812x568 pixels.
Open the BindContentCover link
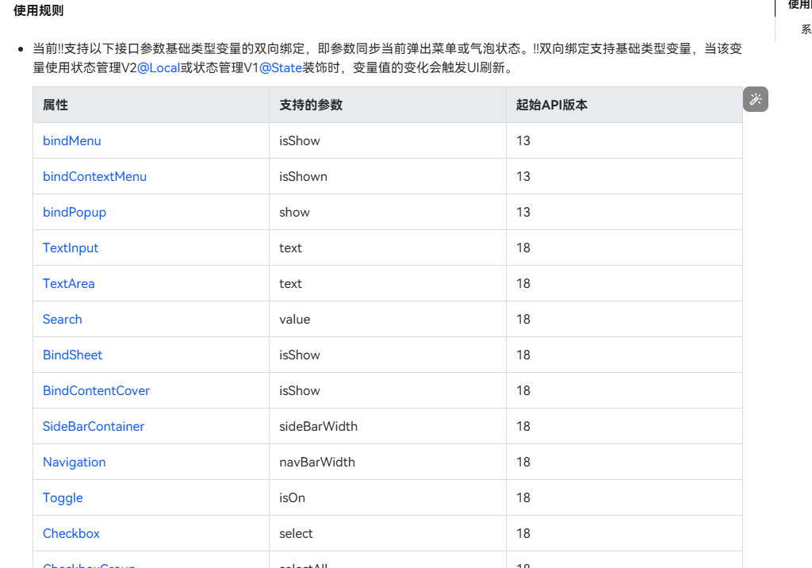(96, 391)
